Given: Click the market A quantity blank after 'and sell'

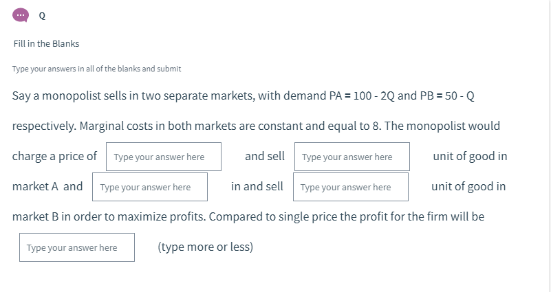Looking at the screenshot, I should coord(352,157).
